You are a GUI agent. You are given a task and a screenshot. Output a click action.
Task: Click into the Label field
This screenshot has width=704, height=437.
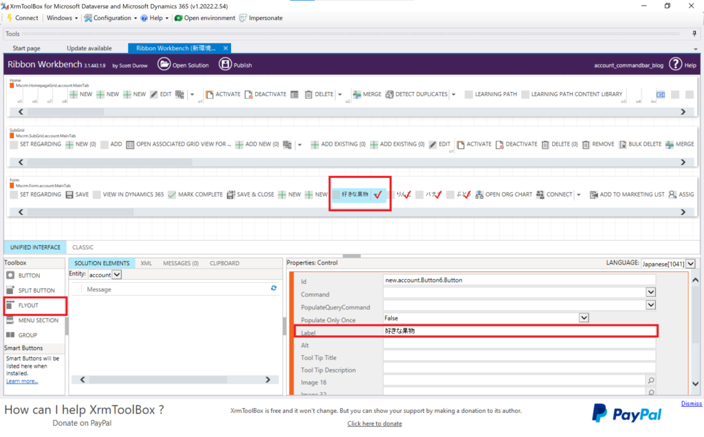coord(520,331)
